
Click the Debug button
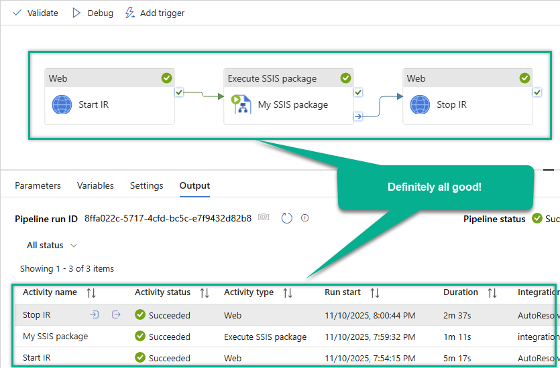[93, 13]
